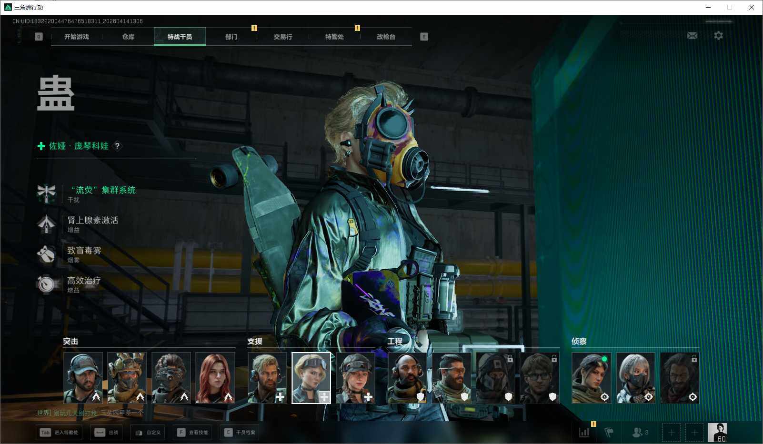Pick the assault operator with the goggle visor
Screen dimensions: 763x444
pos(171,378)
